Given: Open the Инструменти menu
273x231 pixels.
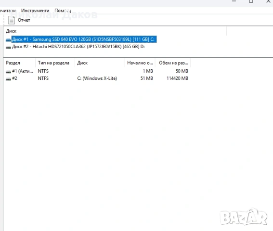Looking at the screenshot, I should 35,11.
